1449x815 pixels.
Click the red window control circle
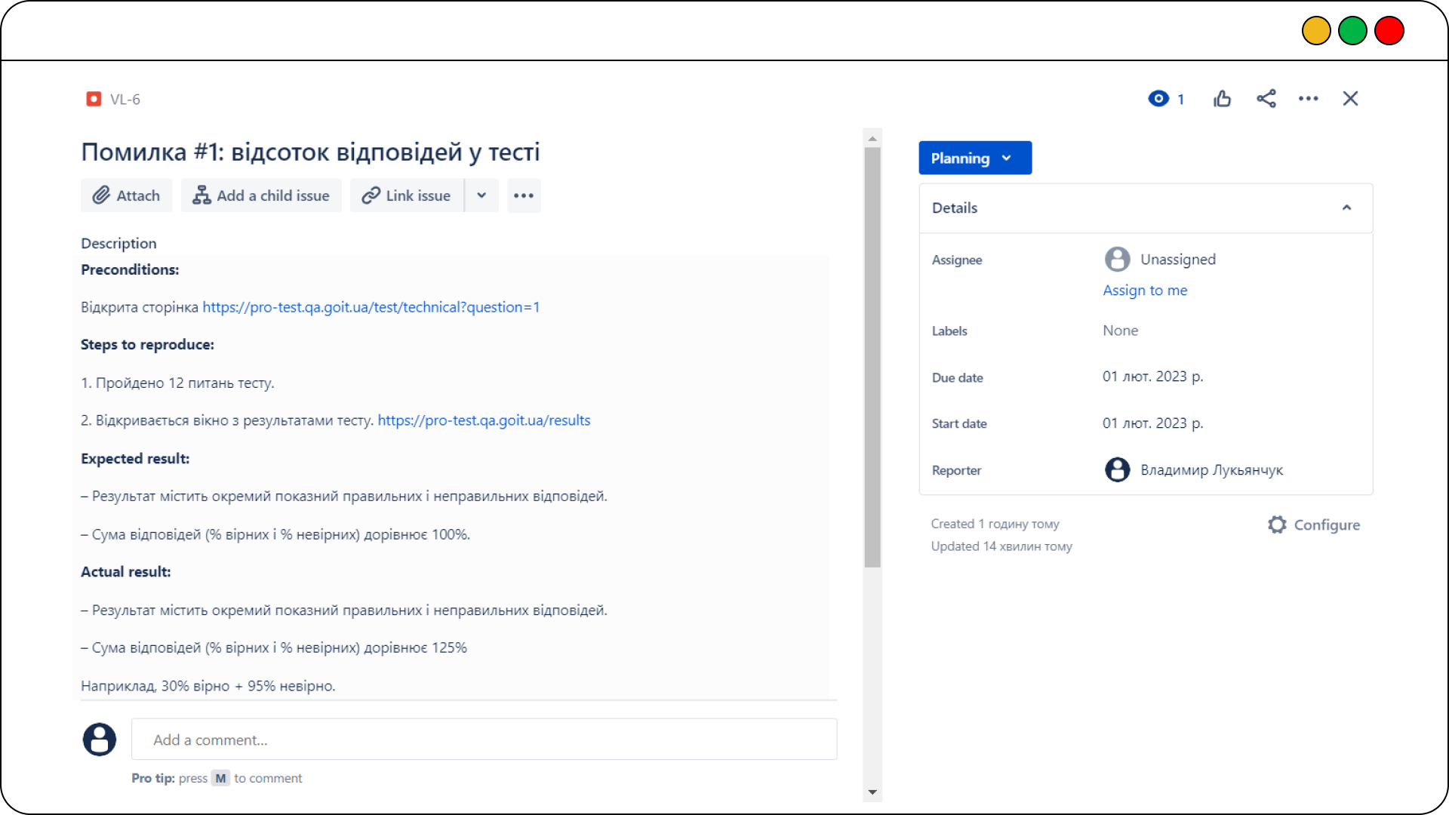(1389, 31)
